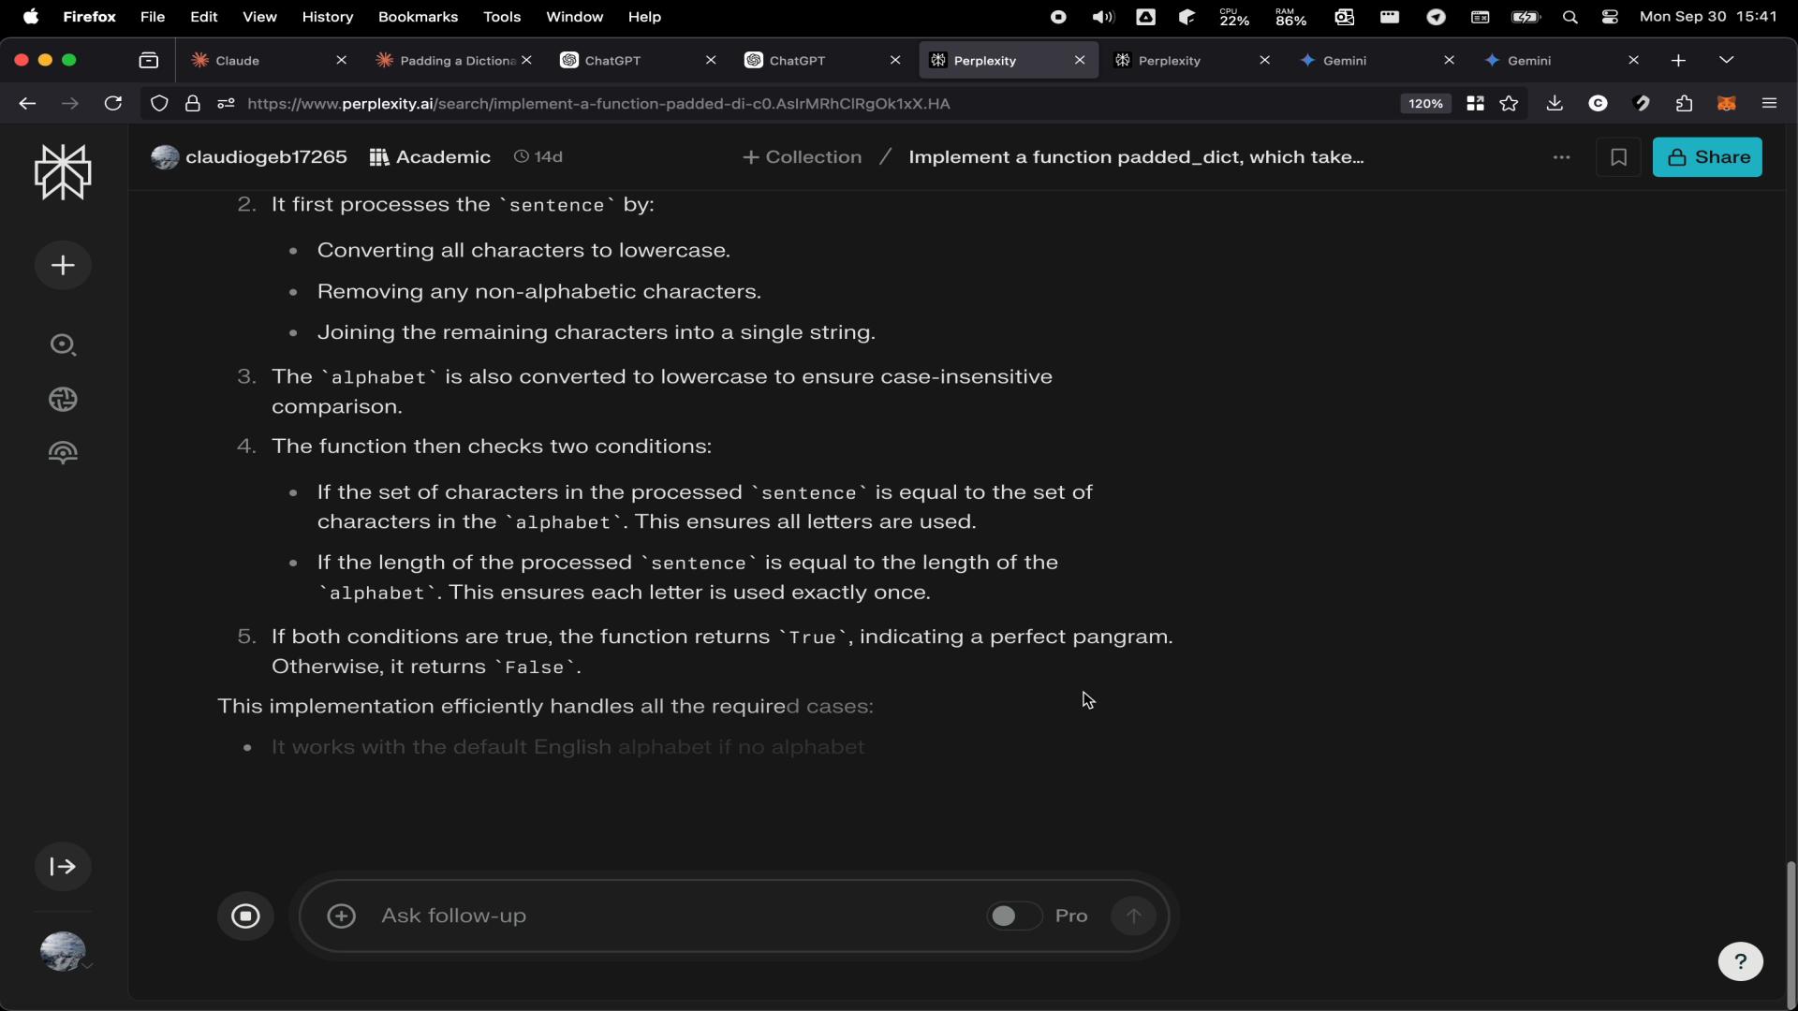
Task: Open the Firefox hamburger menu
Action: (1769, 104)
